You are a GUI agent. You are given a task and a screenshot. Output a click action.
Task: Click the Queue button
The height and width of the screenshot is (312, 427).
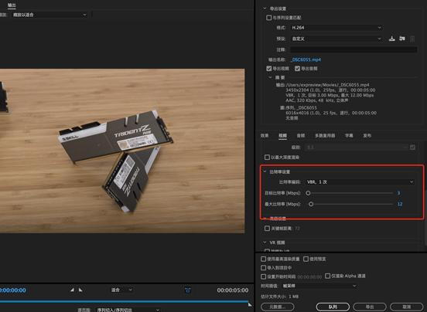tap(333, 307)
